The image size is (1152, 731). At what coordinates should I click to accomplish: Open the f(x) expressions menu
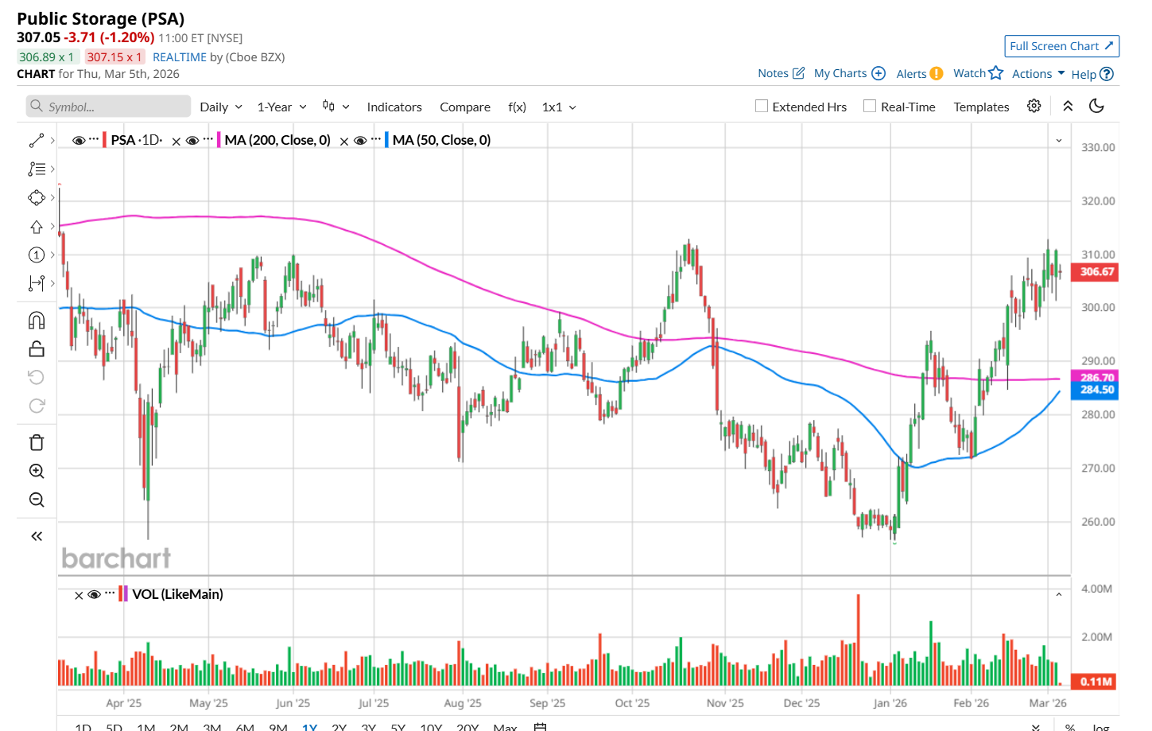pos(518,107)
